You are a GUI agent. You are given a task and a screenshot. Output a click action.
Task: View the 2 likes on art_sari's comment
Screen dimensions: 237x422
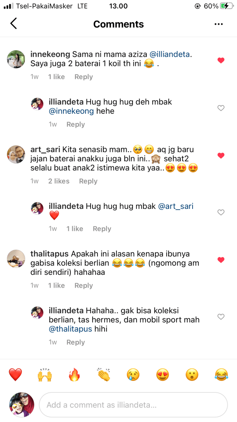(59, 181)
